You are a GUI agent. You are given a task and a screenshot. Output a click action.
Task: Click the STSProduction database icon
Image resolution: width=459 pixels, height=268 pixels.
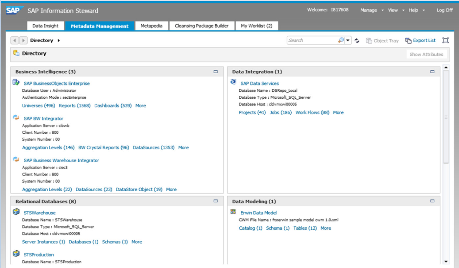[x=16, y=254]
